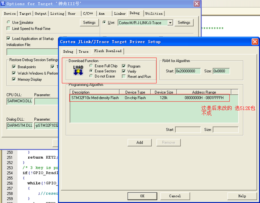This screenshot has height=203, width=260.
Task: Click the LOAD download function icon
Action: coord(78,70)
